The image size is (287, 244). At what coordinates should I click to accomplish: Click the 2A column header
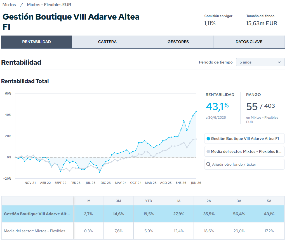coord(209,201)
